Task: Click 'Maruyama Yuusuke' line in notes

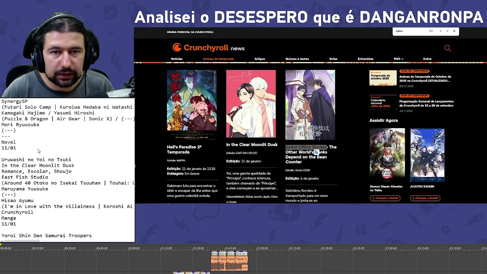Action: click(x=25, y=189)
